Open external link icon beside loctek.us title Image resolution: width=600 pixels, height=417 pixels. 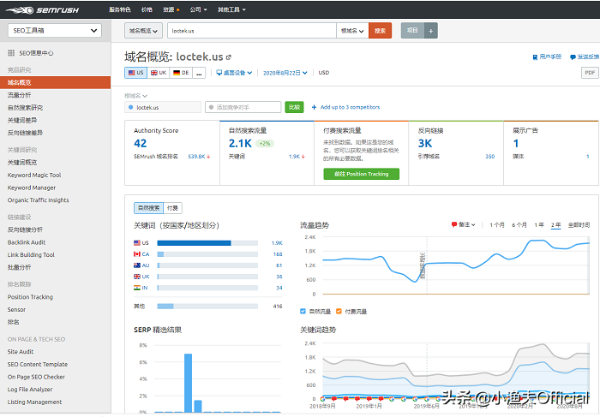click(x=229, y=57)
